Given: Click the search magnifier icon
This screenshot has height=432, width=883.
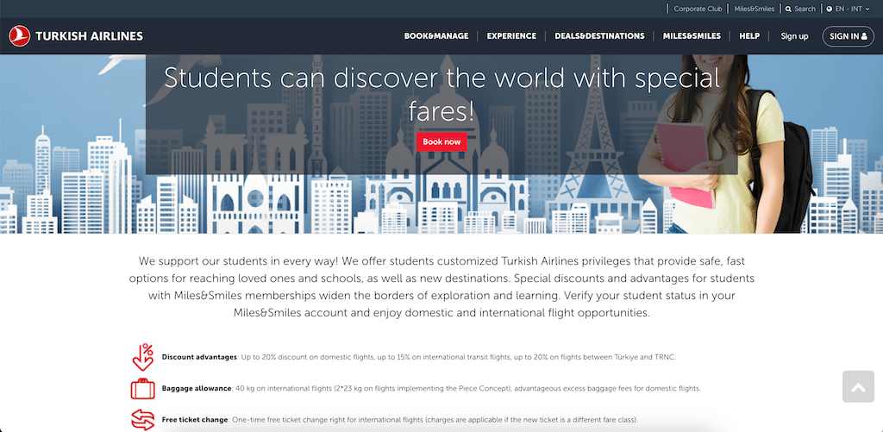Looking at the screenshot, I should coord(788,9).
